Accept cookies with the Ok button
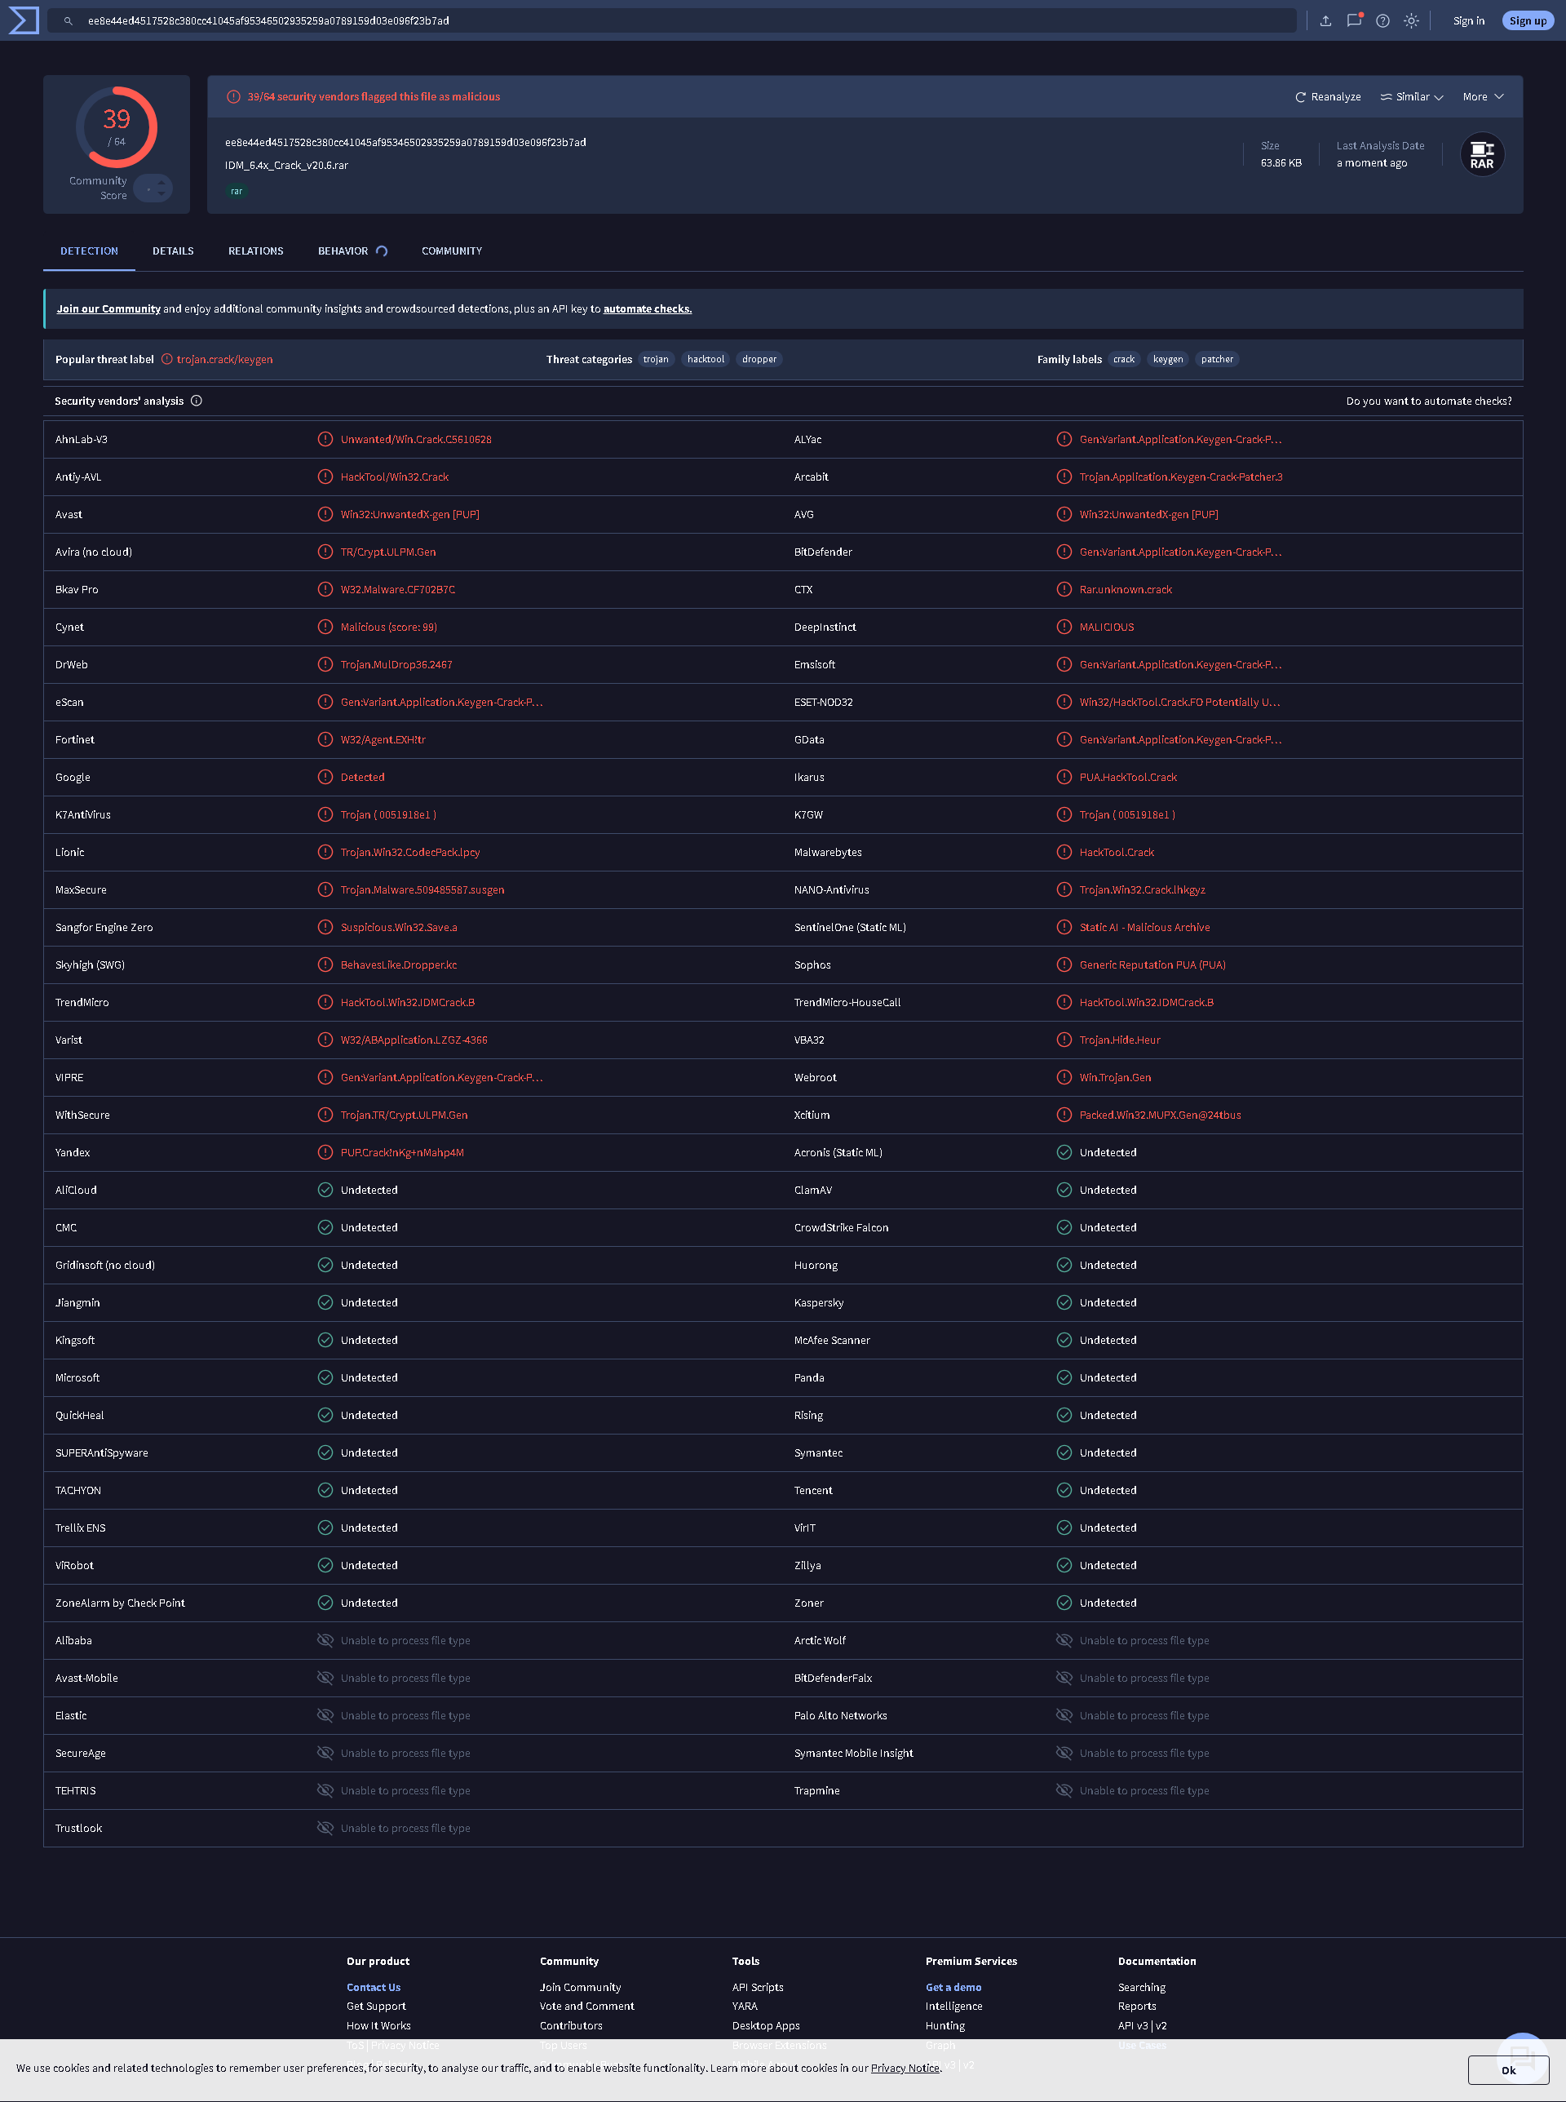1566x2102 pixels. point(1508,2069)
